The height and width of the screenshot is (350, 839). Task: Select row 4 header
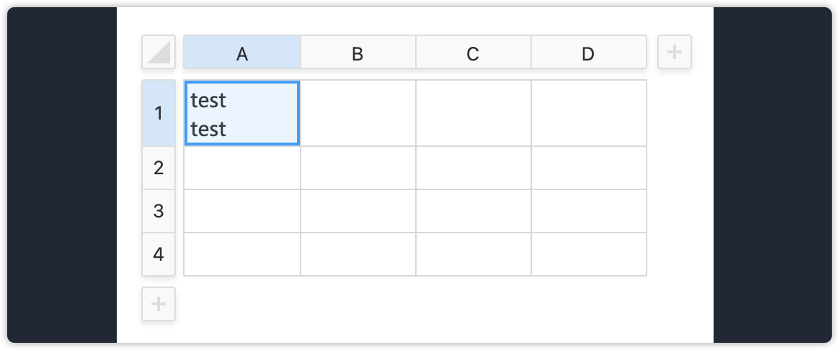[159, 254]
